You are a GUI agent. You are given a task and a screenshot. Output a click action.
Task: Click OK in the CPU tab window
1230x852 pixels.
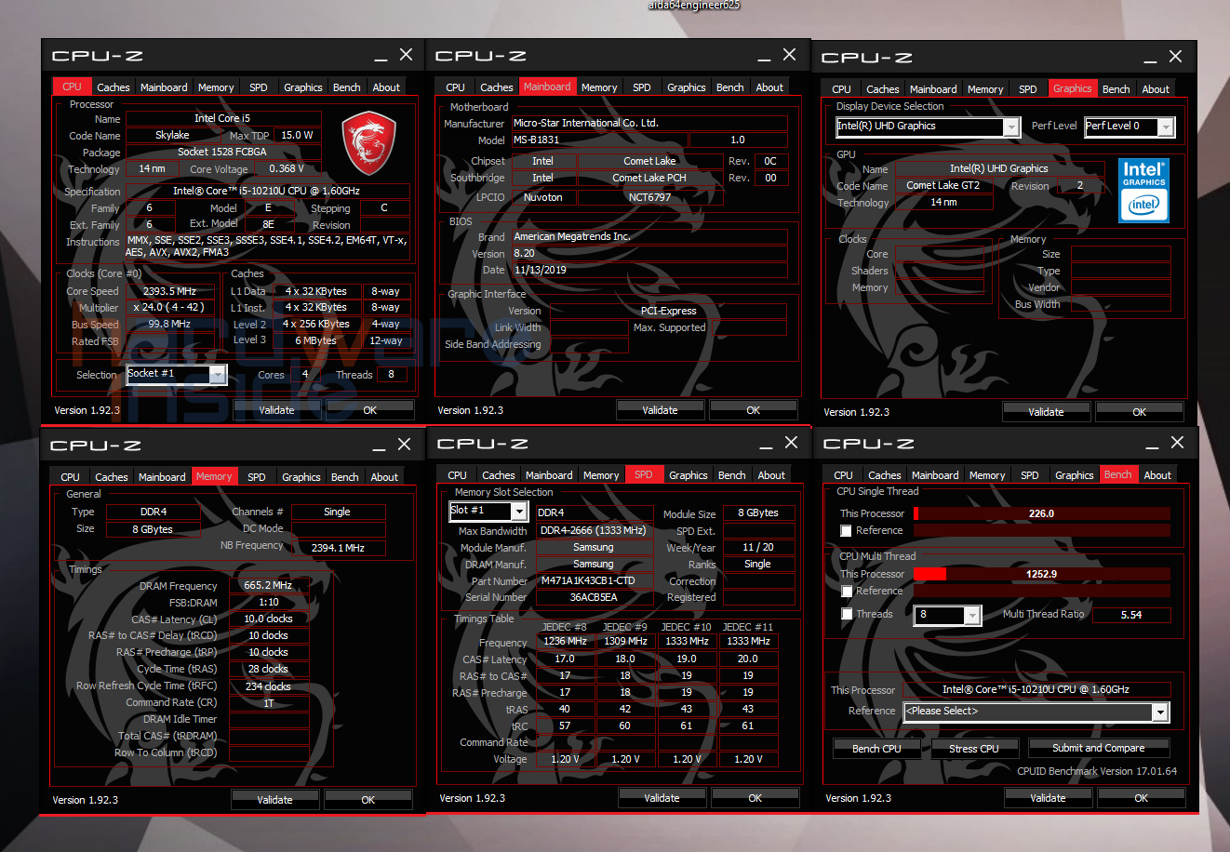(370, 410)
